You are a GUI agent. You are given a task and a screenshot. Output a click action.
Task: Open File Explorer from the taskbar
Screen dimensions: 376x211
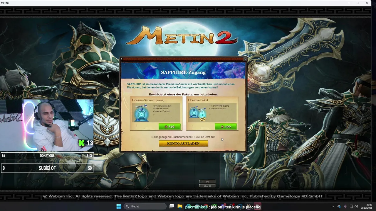point(180,206)
